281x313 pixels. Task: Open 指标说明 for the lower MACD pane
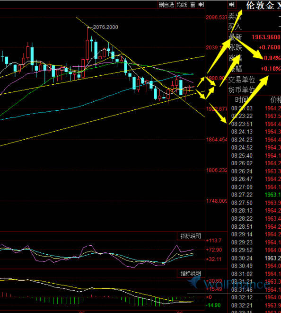pyautogui.click(x=191, y=274)
